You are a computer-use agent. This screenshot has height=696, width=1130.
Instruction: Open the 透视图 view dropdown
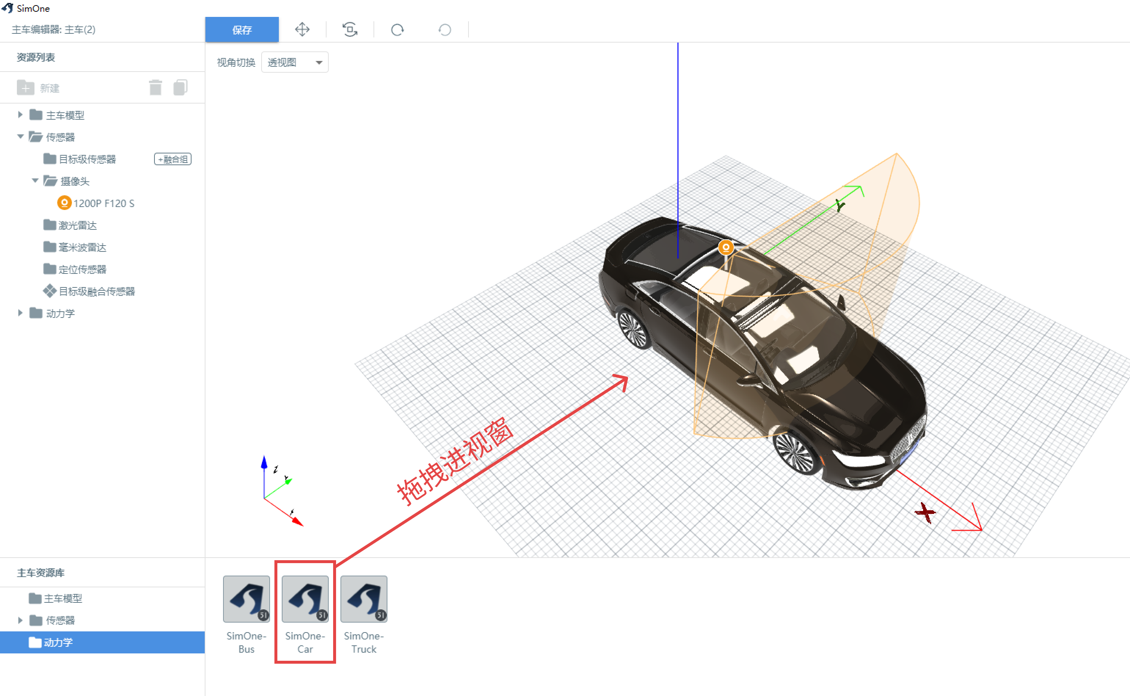click(295, 62)
